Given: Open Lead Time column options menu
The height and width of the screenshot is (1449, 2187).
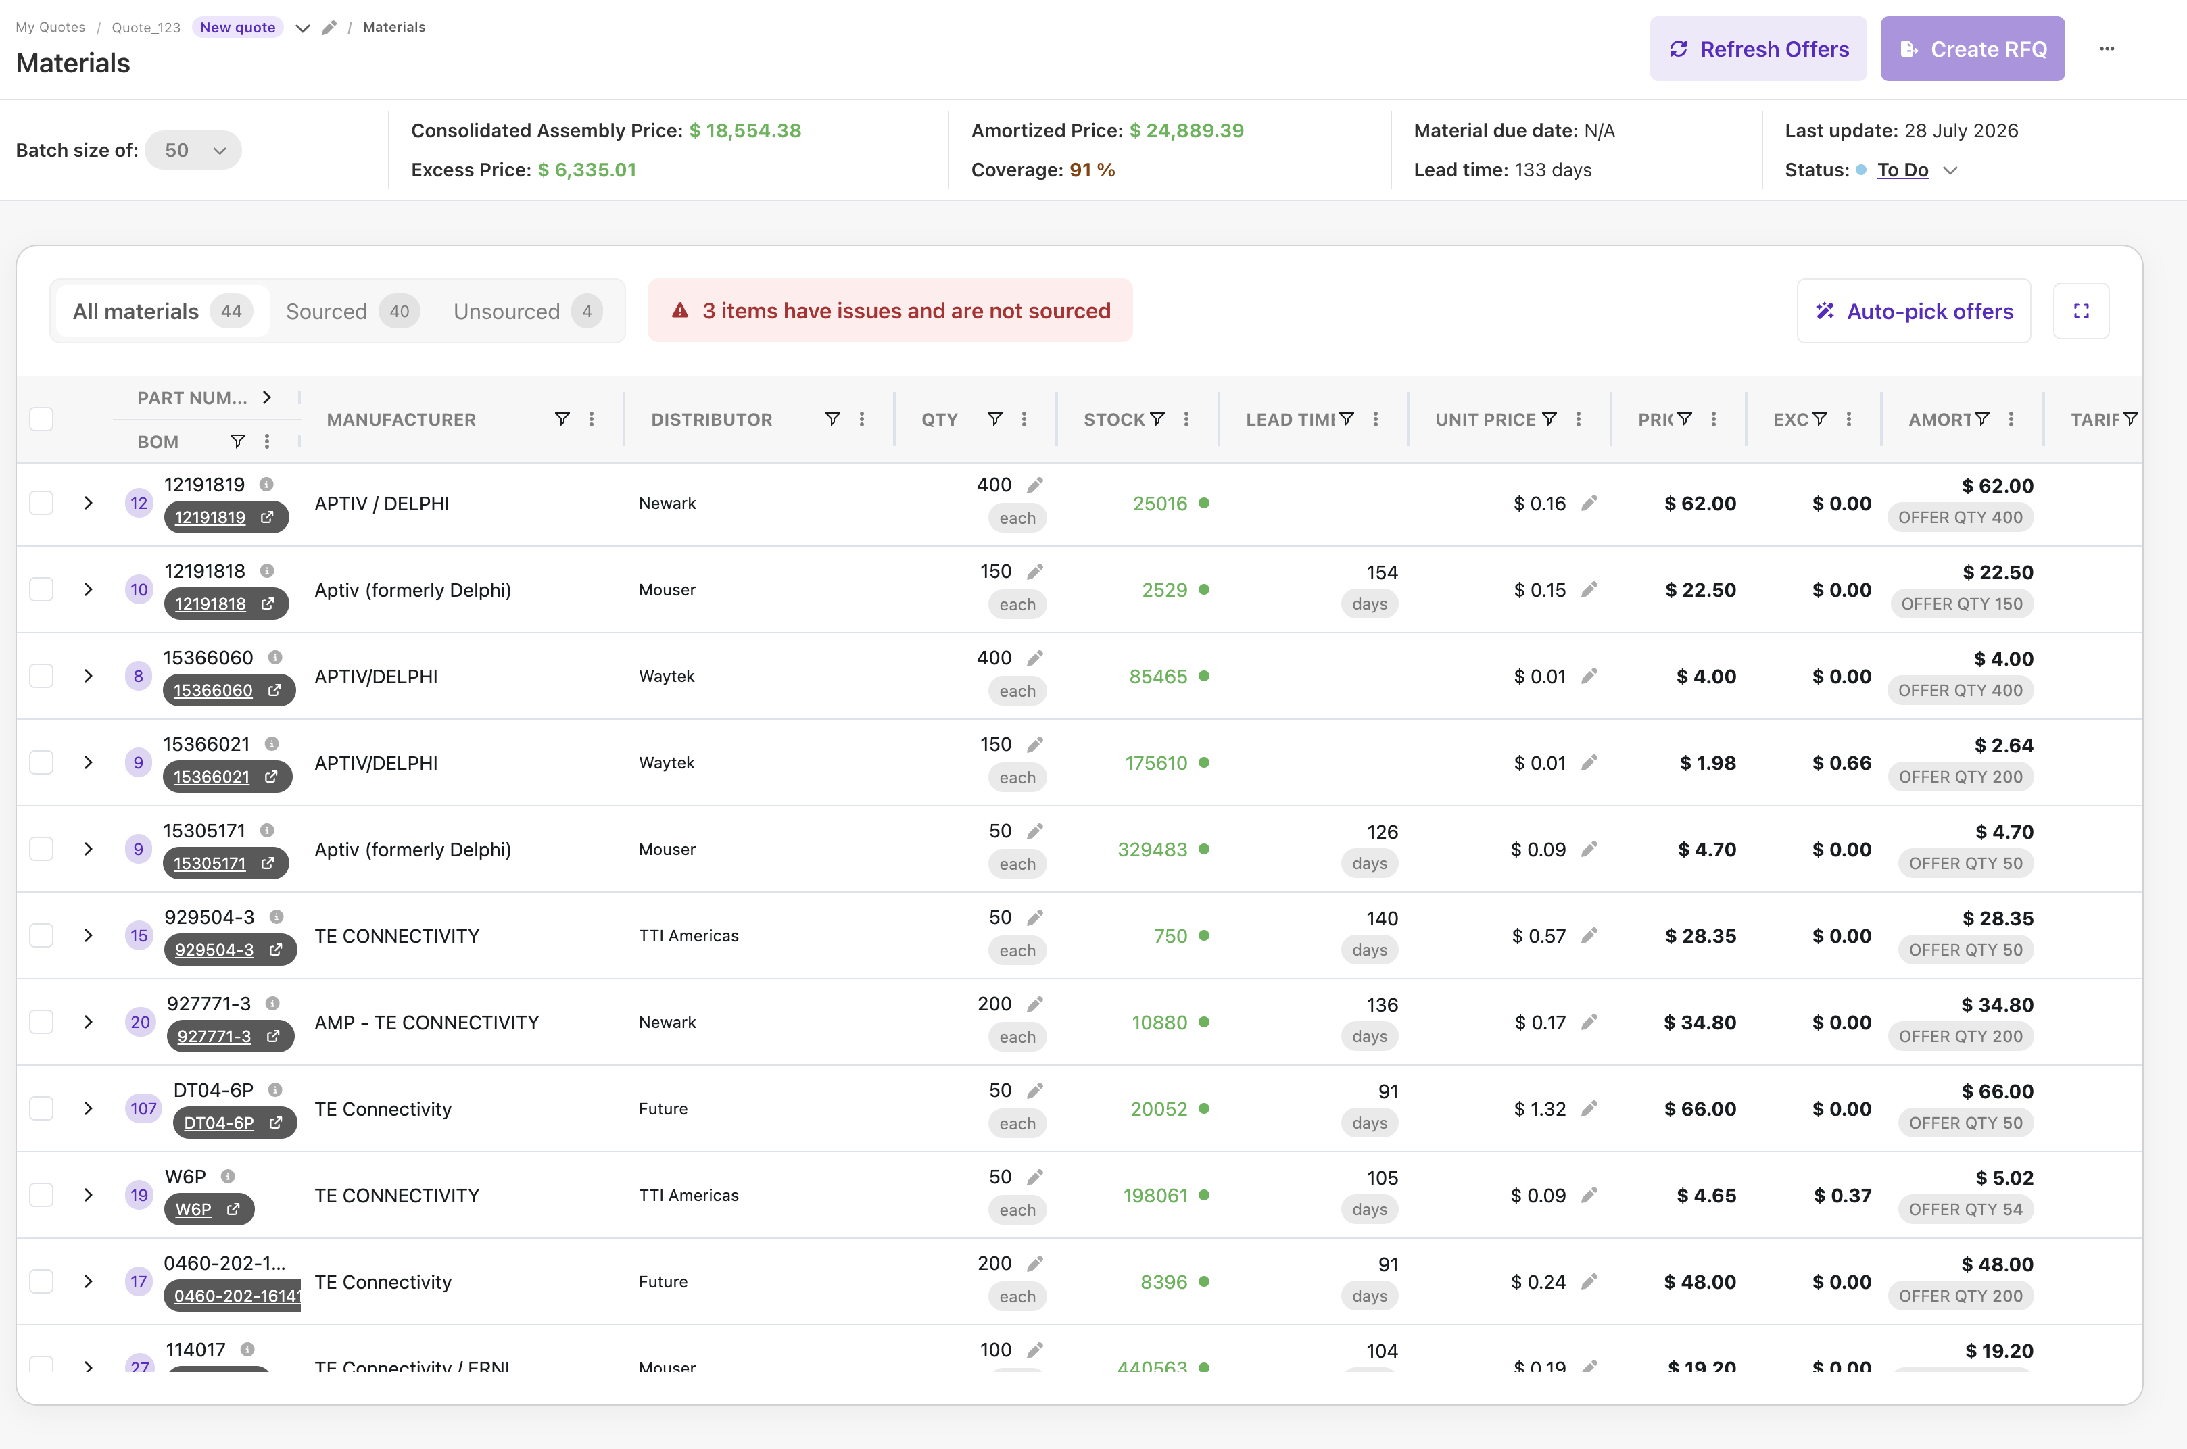Looking at the screenshot, I should pyautogui.click(x=1376, y=420).
